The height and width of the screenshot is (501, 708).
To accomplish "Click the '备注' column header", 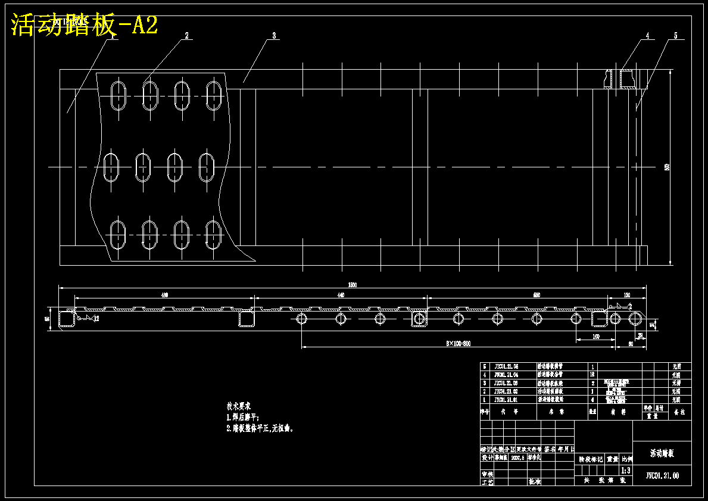I will click(679, 412).
